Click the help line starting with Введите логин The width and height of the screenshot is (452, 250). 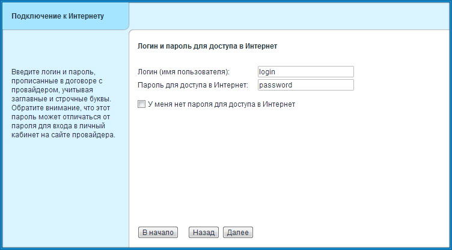[53, 72]
